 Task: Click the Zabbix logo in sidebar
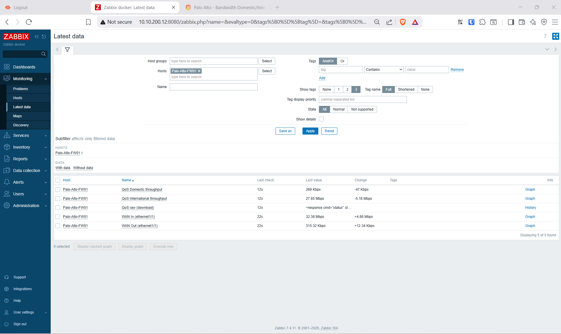click(16, 37)
